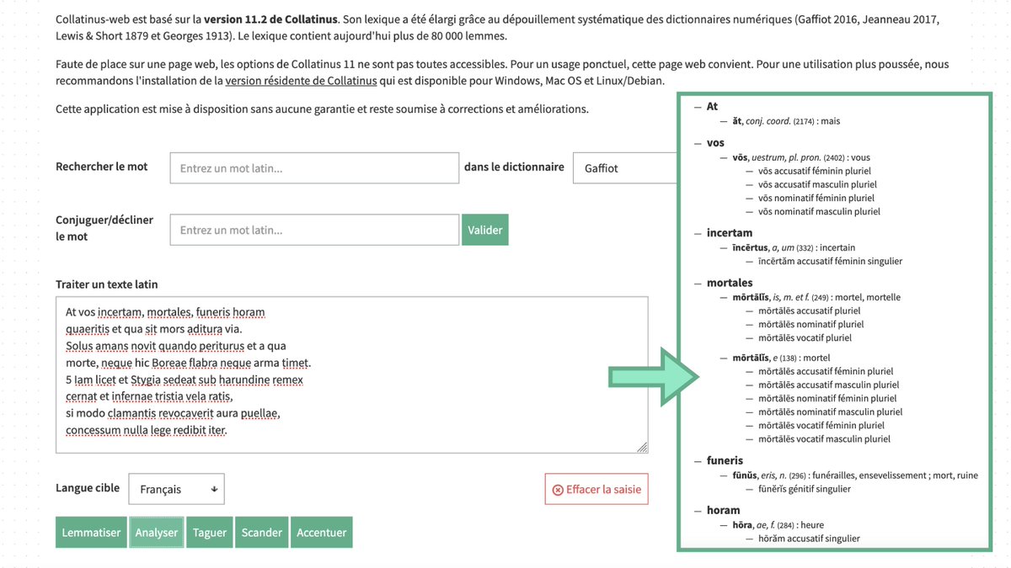This screenshot has height=568, width=1011.
Task: Open the Langue cible Français dropdown
Action: [x=177, y=489]
